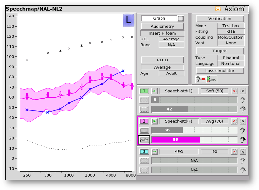Image resolution: width=259 pixels, height=190 pixels.
Task: Change UCL Average setting
Action: 172,39
